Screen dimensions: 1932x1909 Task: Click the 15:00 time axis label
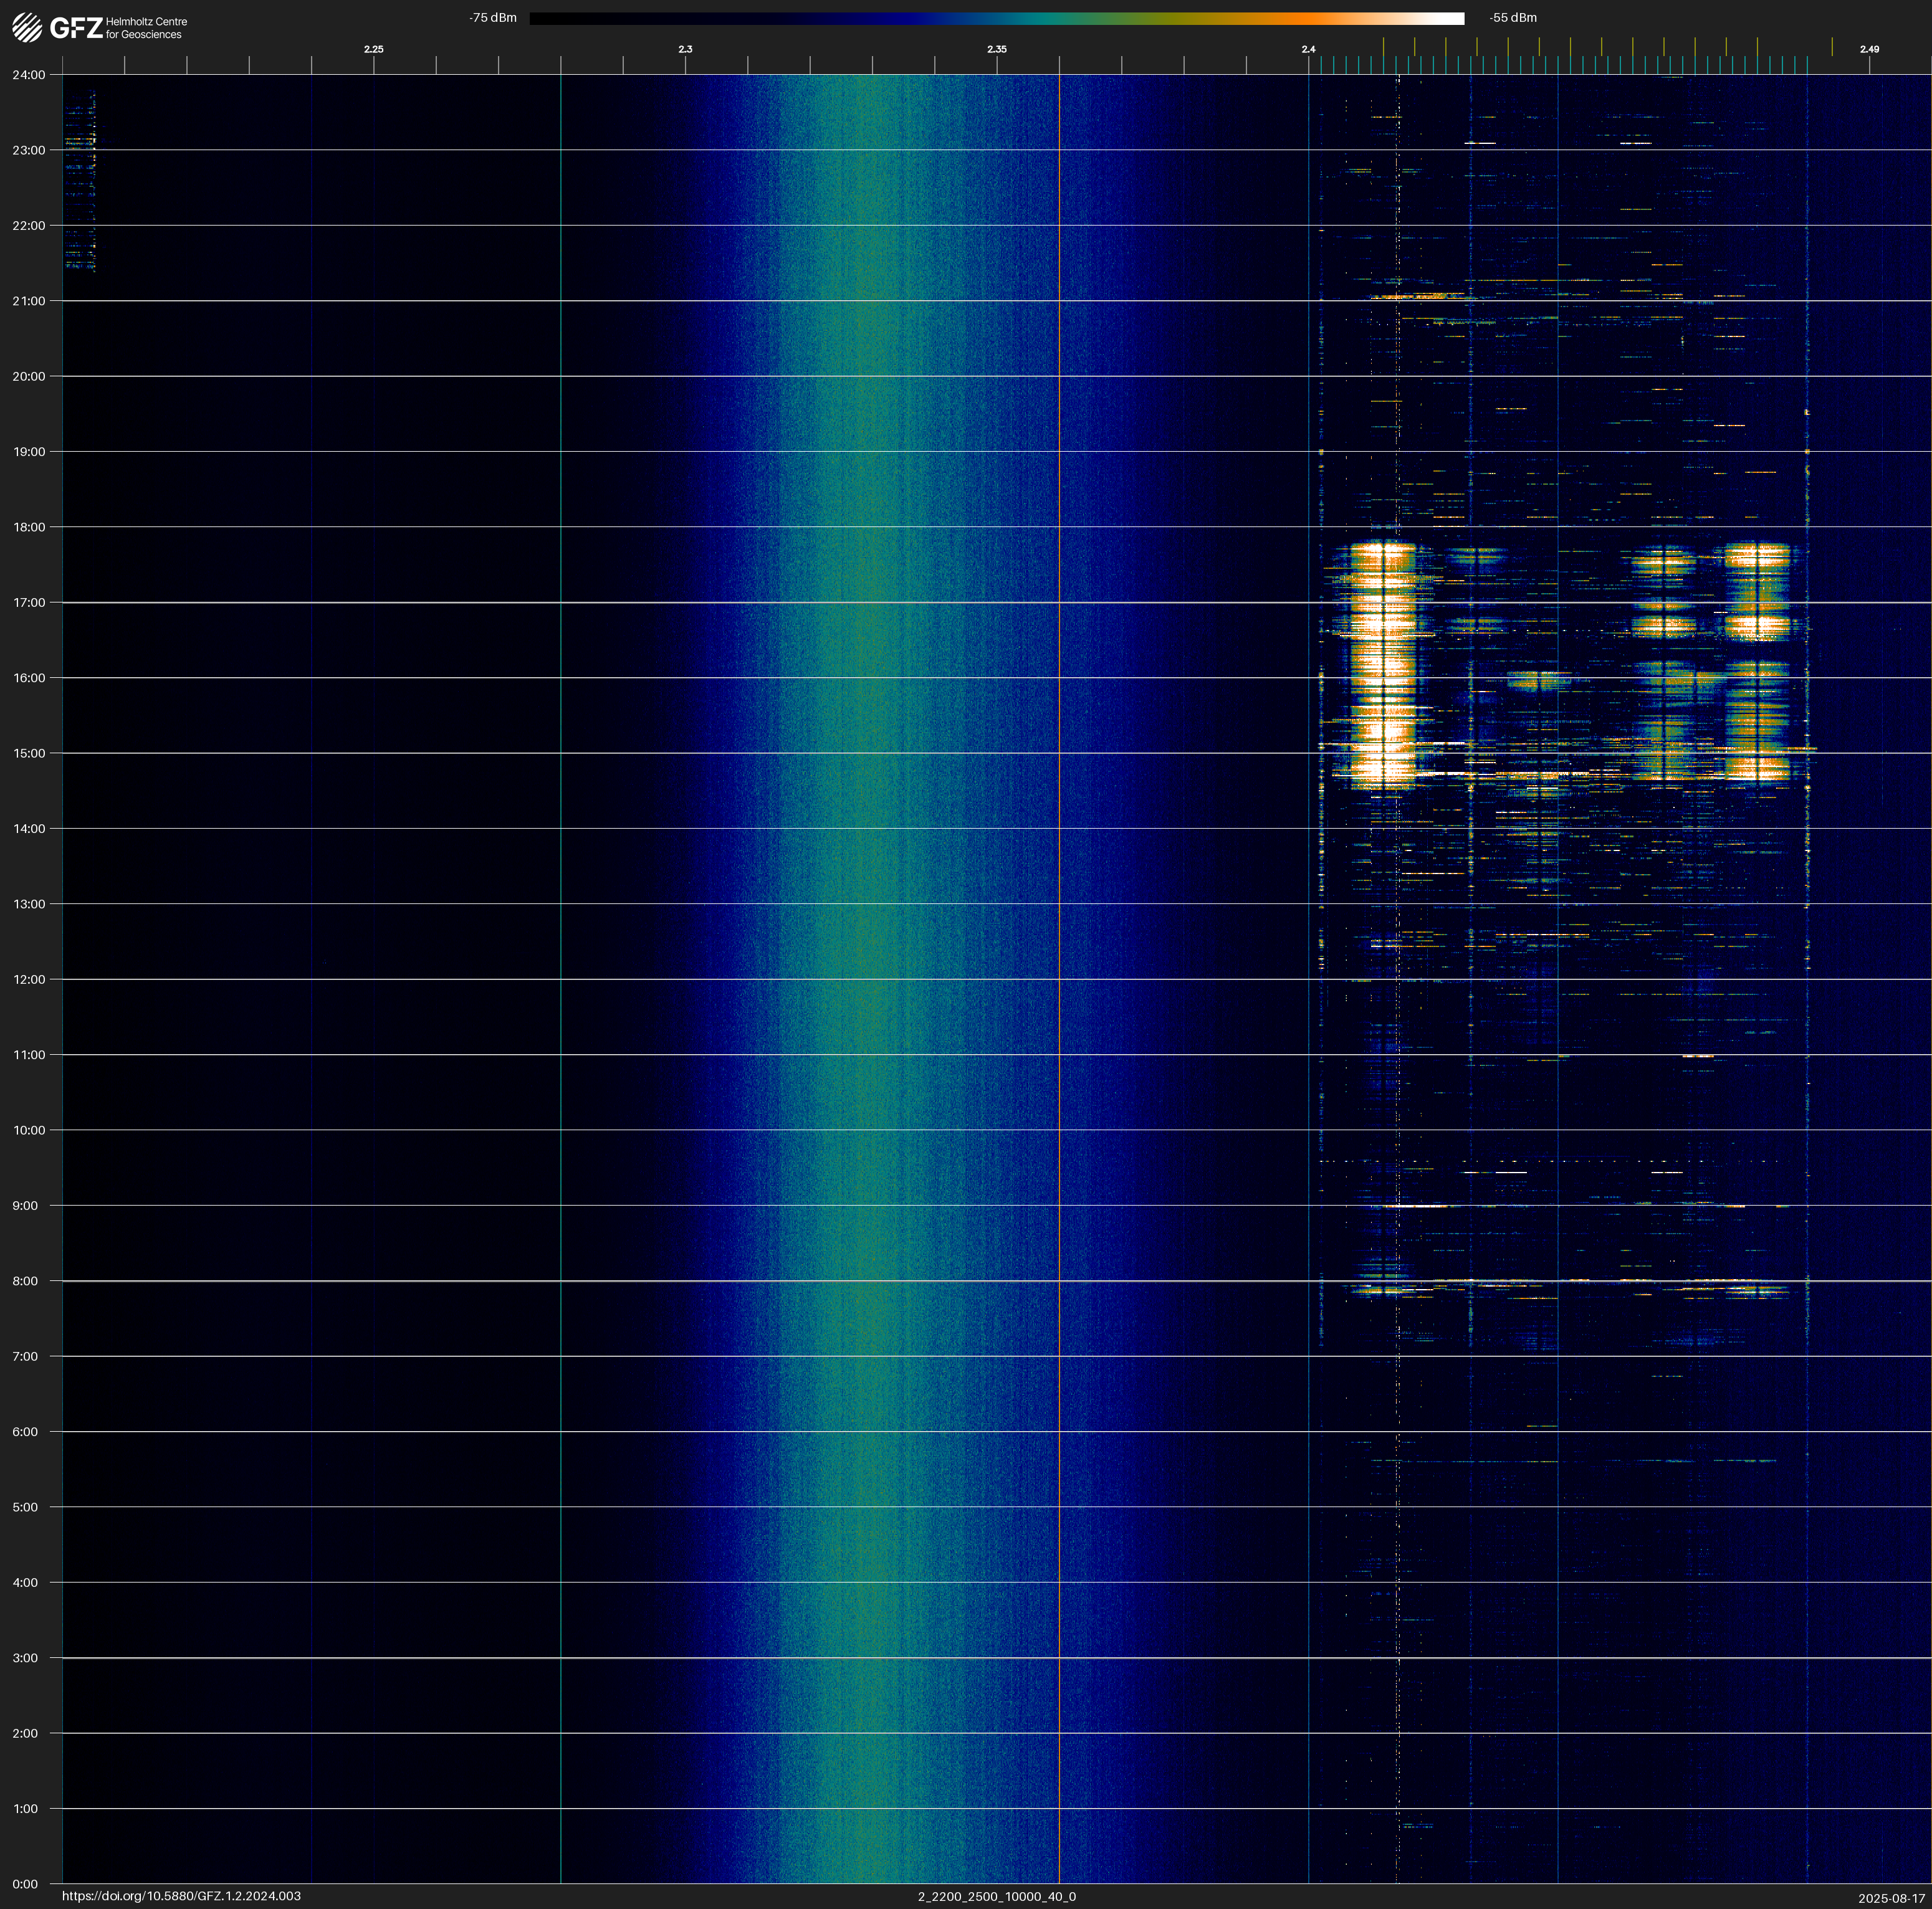click(x=29, y=754)
